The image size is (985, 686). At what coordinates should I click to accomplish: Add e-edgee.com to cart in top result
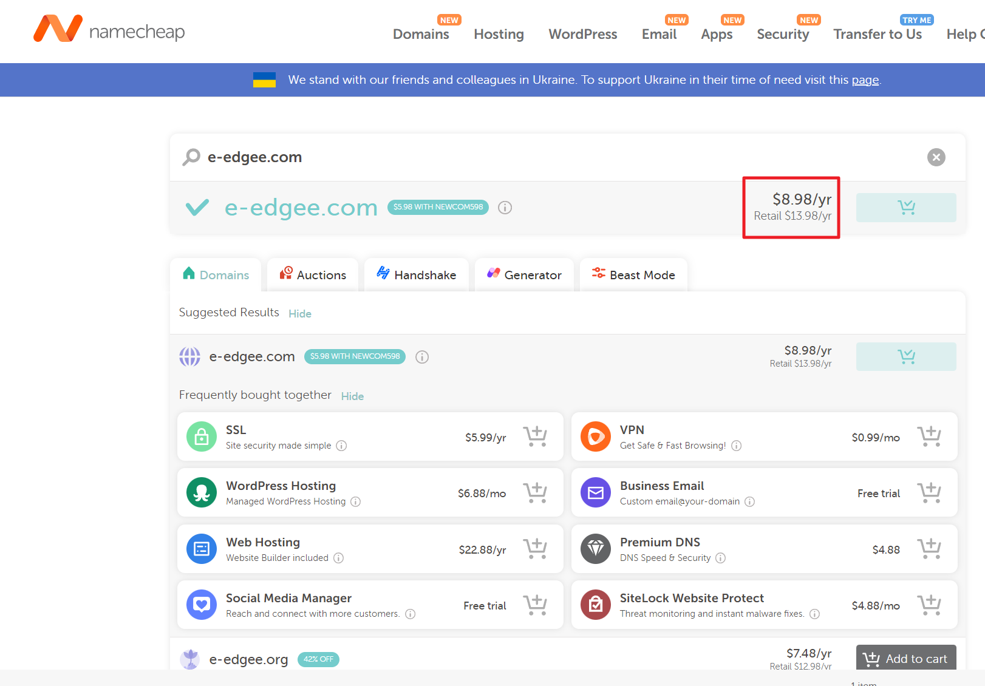tap(906, 208)
